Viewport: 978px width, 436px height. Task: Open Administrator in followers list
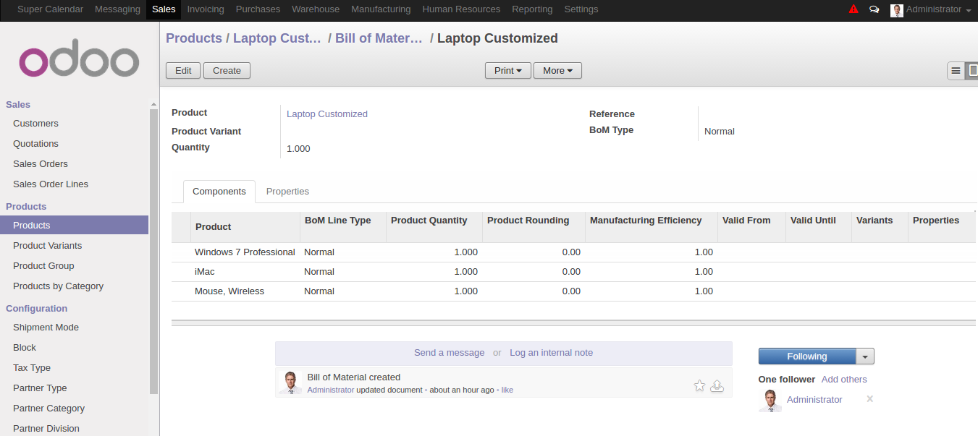[x=814, y=400]
